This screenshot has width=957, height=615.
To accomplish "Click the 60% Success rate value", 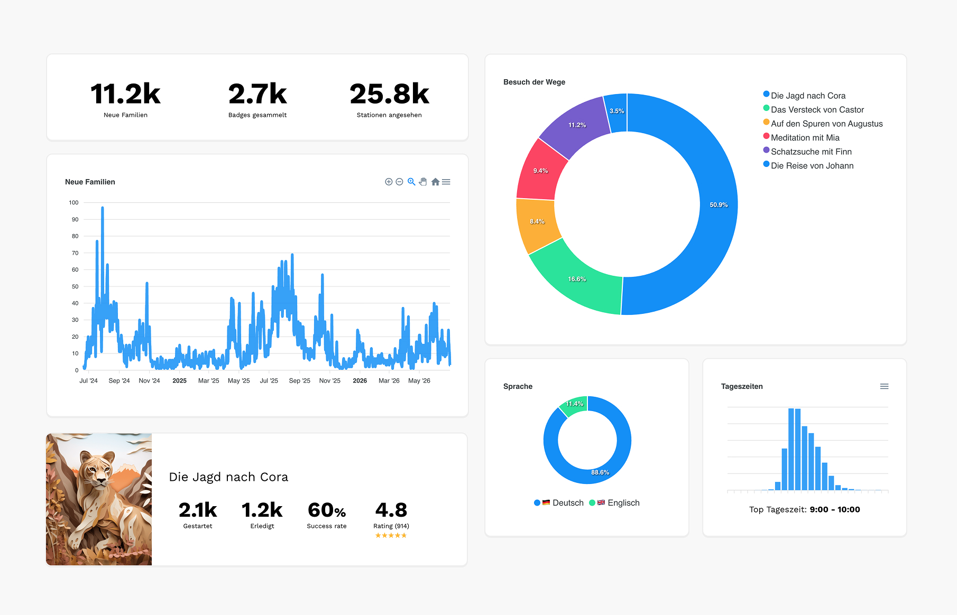I will click(327, 510).
